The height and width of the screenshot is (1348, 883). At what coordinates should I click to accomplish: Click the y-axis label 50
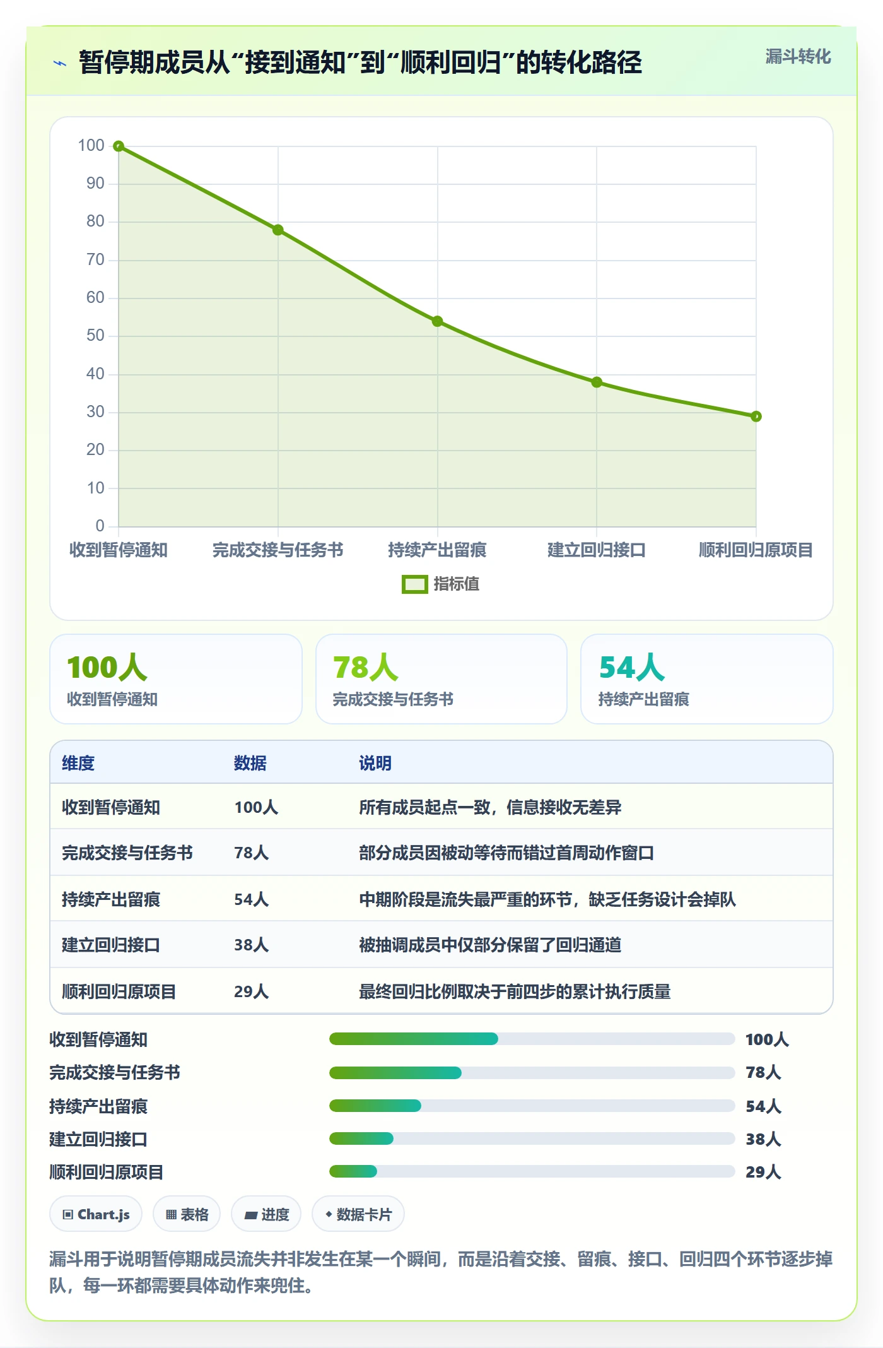[95, 335]
